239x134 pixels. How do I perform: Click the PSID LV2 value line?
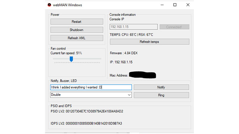[x=87, y=111]
